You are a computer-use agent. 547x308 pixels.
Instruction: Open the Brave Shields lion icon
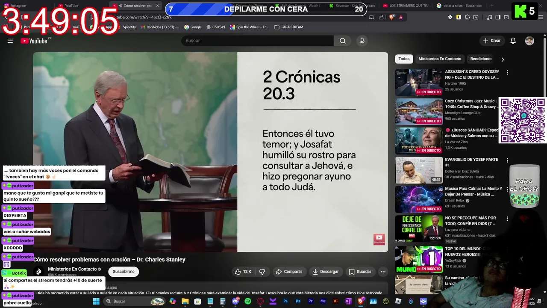[x=392, y=17]
